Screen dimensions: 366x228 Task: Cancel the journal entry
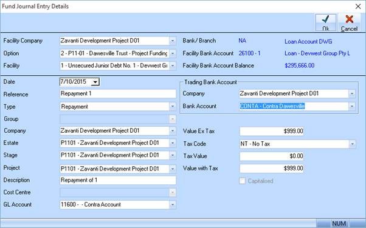(349, 22)
